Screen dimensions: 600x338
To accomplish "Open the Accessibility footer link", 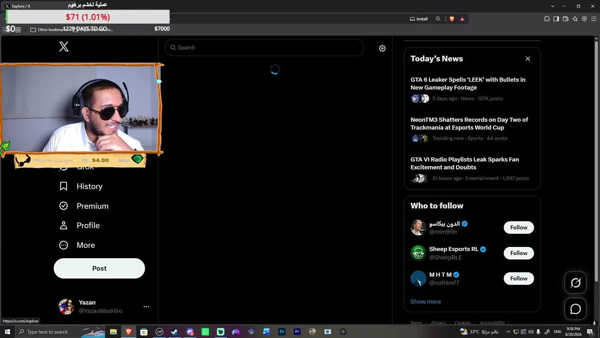I will [x=492, y=323].
